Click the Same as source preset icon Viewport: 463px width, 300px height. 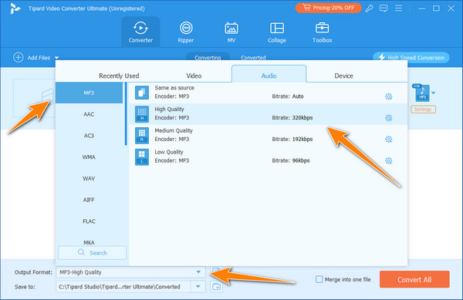(142, 93)
